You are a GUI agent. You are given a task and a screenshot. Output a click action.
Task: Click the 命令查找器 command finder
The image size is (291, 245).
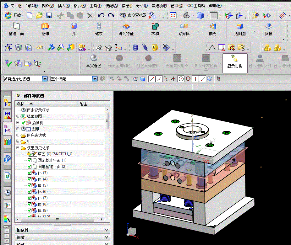(133, 15)
